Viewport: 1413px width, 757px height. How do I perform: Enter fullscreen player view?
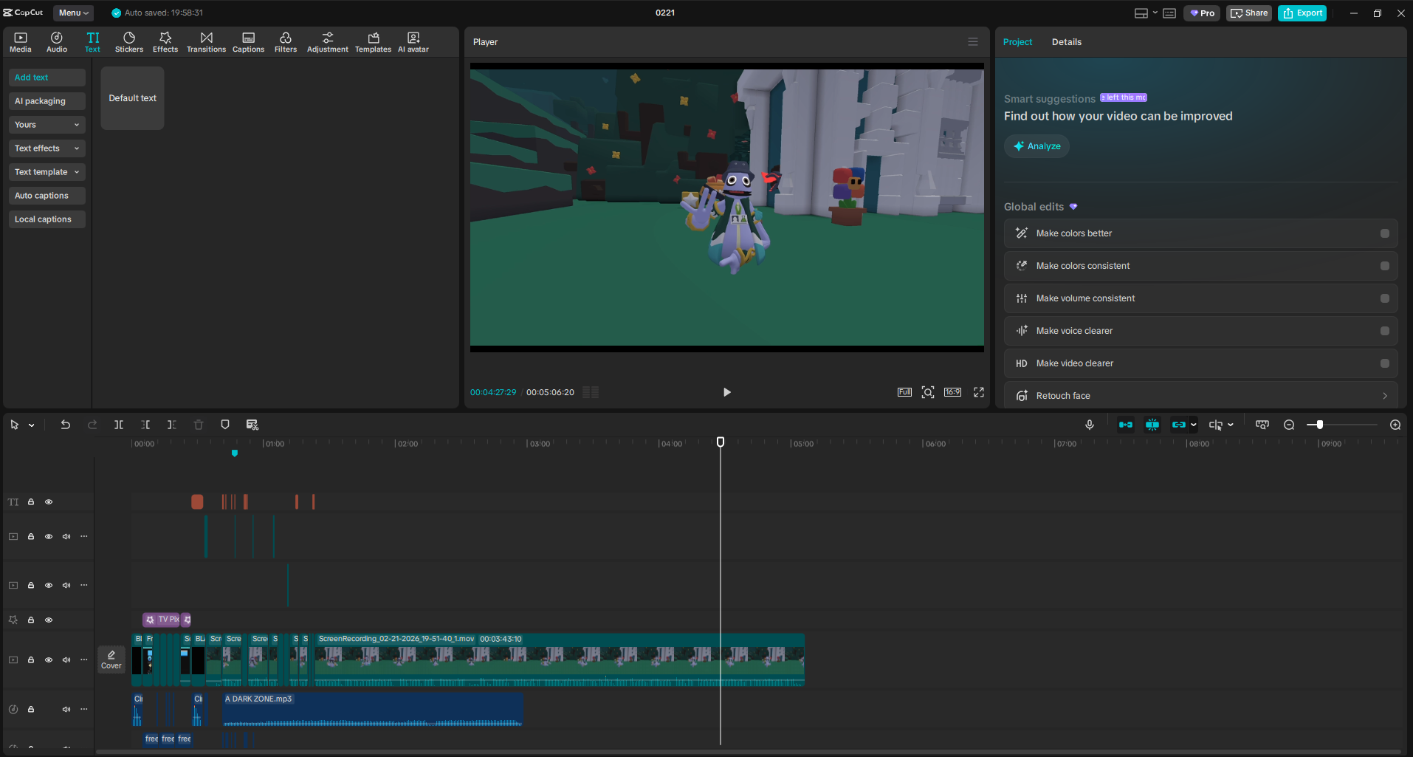(979, 392)
